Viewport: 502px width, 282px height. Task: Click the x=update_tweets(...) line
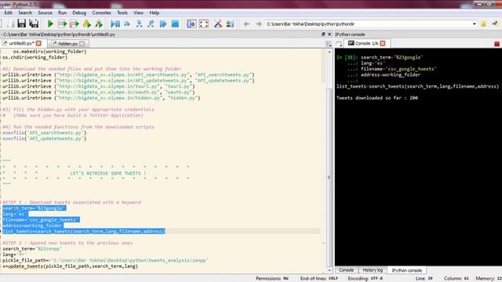70,266
